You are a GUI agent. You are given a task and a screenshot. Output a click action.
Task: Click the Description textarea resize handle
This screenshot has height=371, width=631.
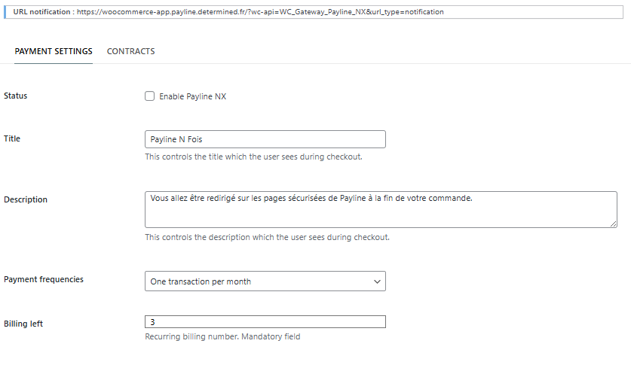point(614,224)
